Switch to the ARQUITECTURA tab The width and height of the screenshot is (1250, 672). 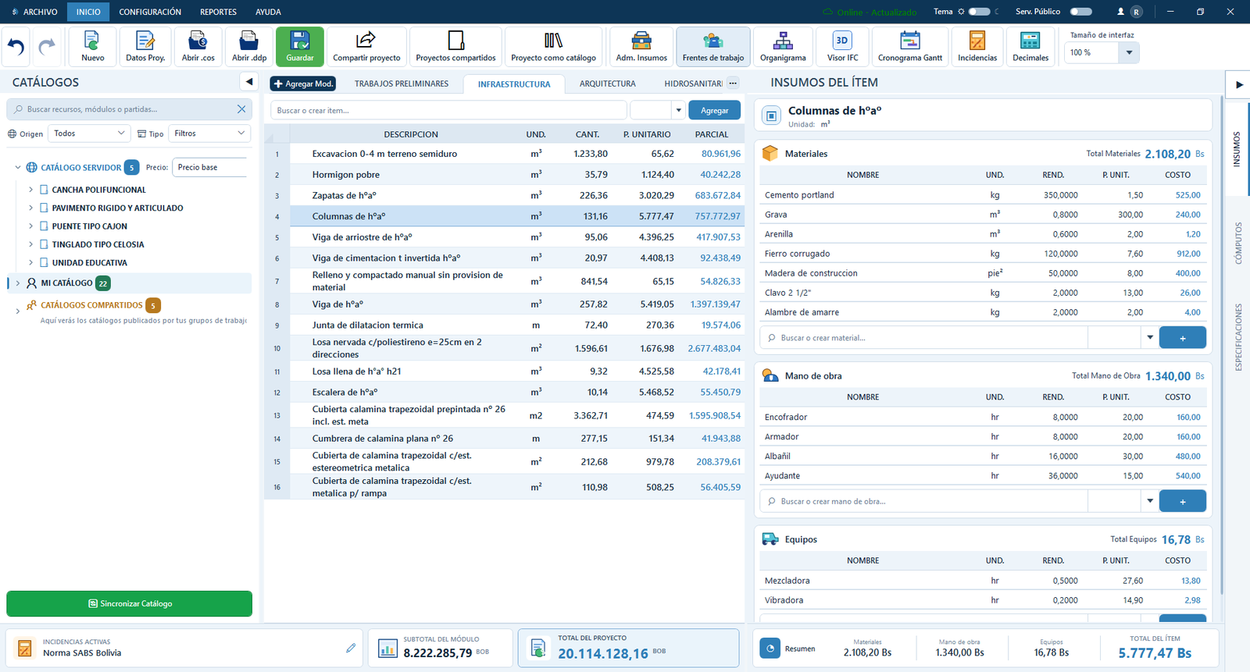tap(608, 84)
